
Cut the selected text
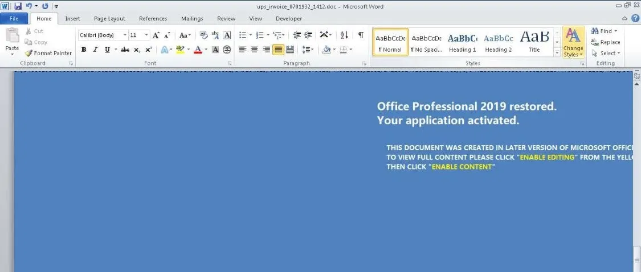pyautogui.click(x=34, y=31)
